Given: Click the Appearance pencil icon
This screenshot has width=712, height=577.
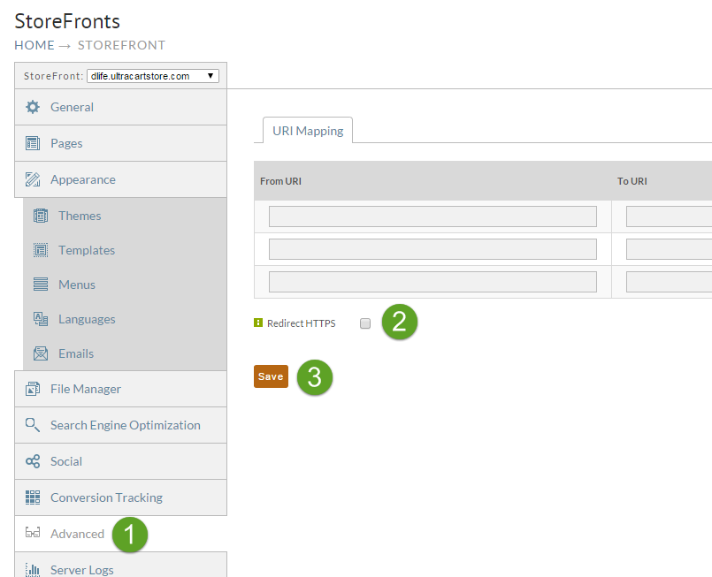Looking at the screenshot, I should [33, 179].
